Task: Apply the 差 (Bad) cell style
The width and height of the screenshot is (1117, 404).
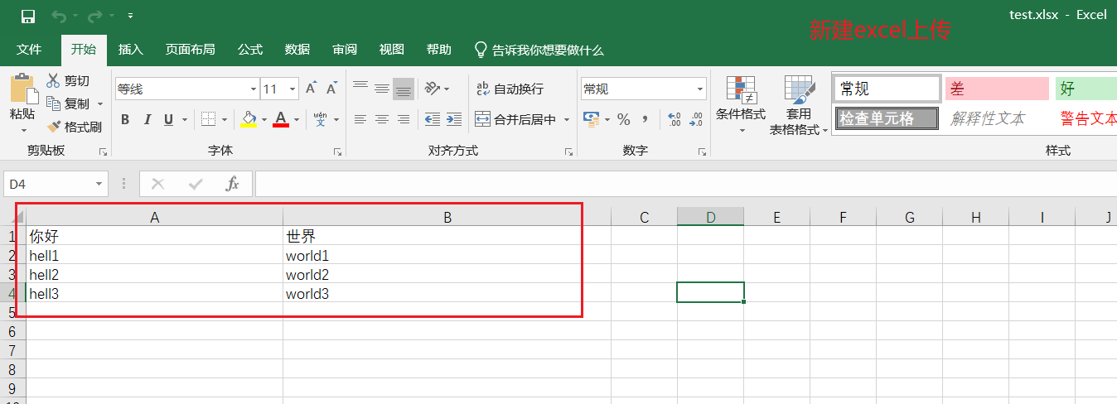Action: pyautogui.click(x=997, y=89)
